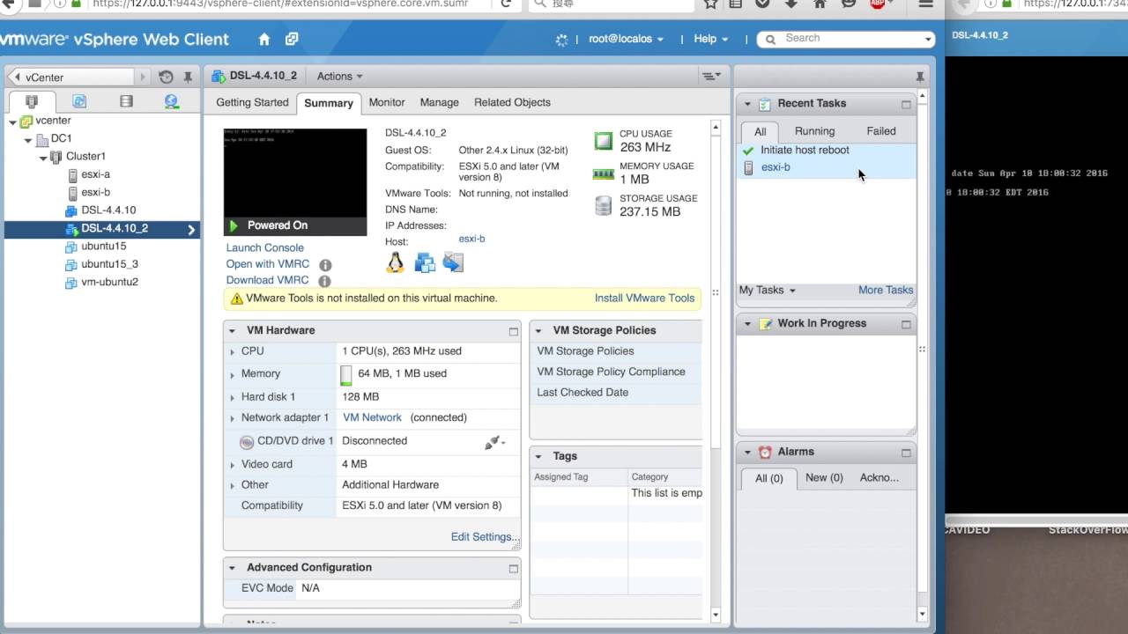Open the new window icon beside home
This screenshot has height=634, width=1128.
(292, 40)
